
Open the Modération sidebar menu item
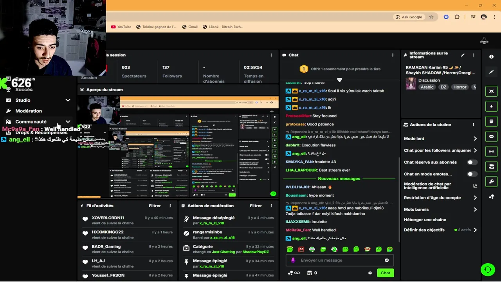(28, 111)
